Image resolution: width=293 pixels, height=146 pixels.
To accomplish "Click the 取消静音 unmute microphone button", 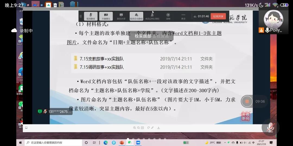I will click(91, 16).
